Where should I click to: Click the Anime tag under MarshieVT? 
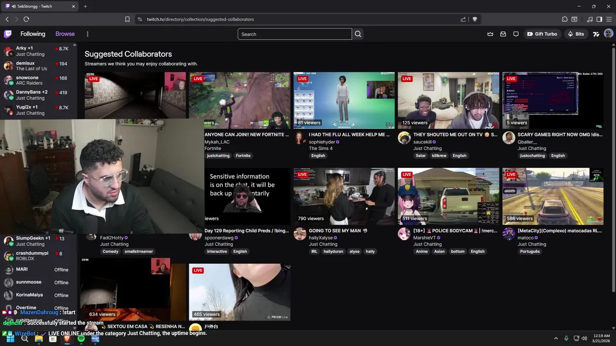(x=422, y=251)
